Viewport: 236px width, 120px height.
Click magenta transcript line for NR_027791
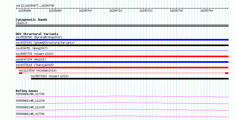tap(122, 116)
